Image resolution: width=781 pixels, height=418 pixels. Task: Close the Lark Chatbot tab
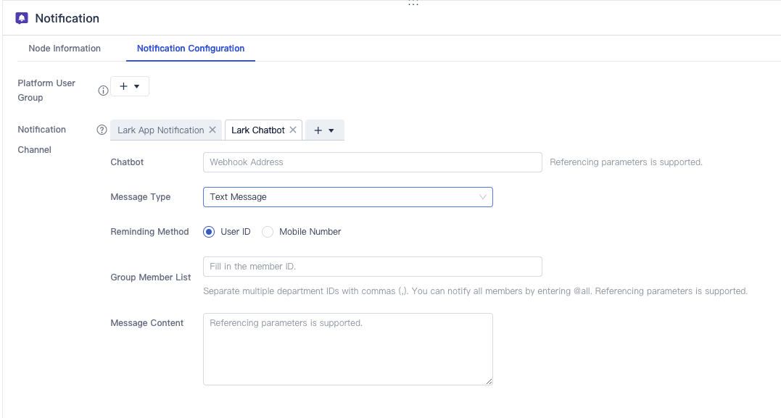point(293,130)
